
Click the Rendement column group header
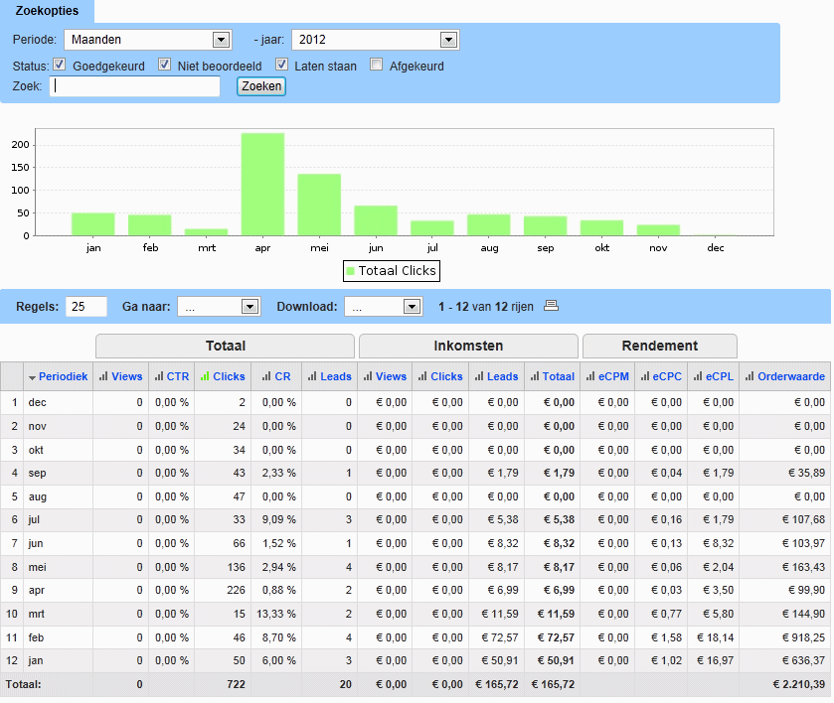click(x=659, y=346)
